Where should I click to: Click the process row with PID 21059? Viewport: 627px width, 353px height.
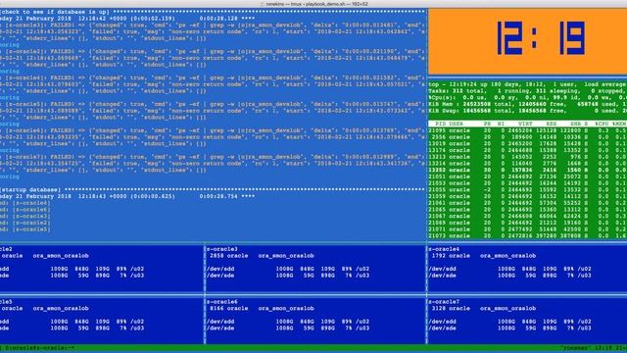coord(527,196)
